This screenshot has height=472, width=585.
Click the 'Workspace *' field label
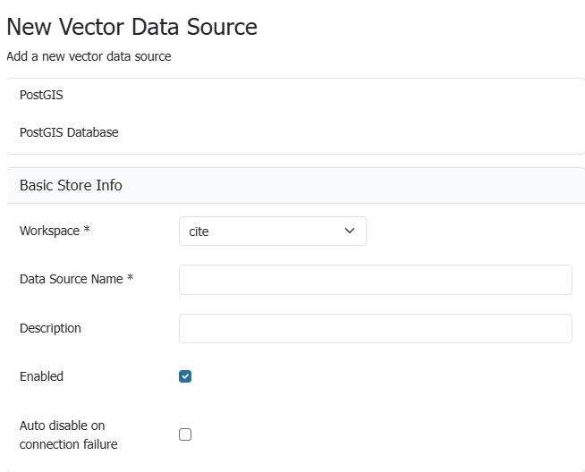pos(50,231)
